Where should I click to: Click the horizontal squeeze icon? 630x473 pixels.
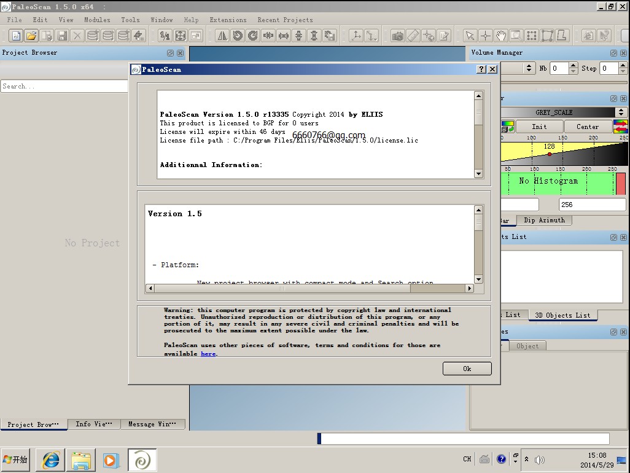pos(283,36)
